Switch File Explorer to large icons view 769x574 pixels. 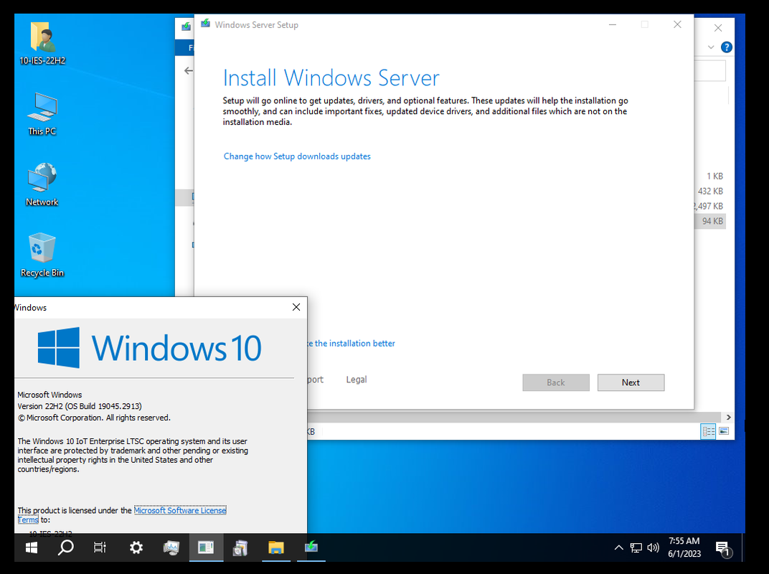tap(724, 431)
